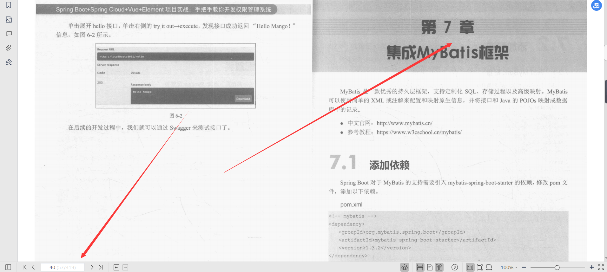Open the signature stamp panel

(x=9, y=62)
